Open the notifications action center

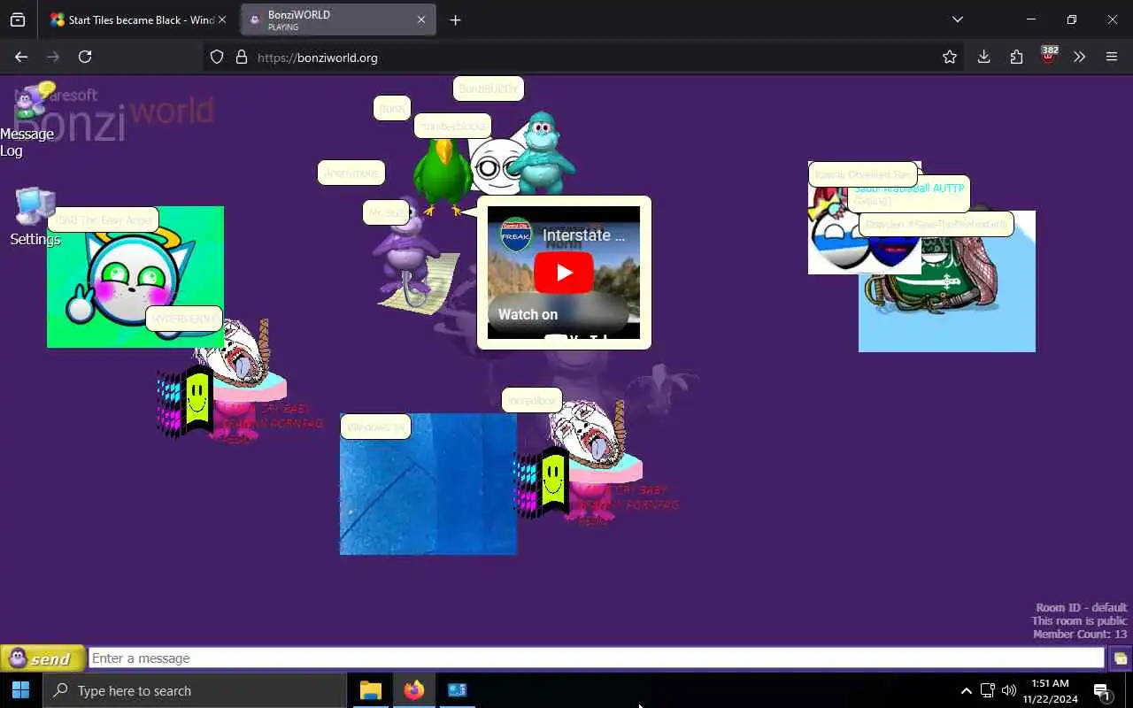tap(1102, 690)
